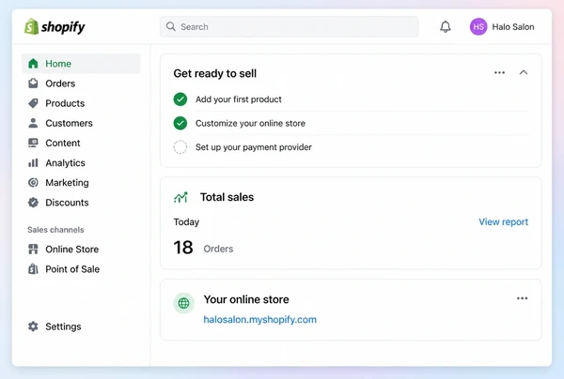Click the Customers person icon
The image size is (564, 379).
coord(33,123)
